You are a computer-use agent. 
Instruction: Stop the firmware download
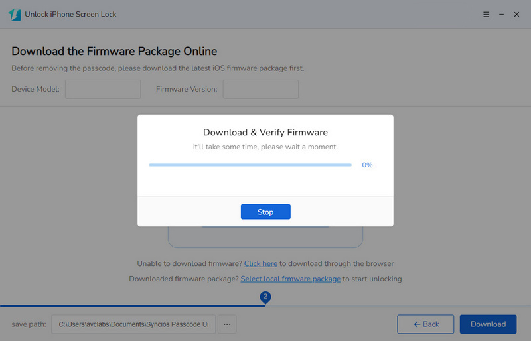(265, 212)
